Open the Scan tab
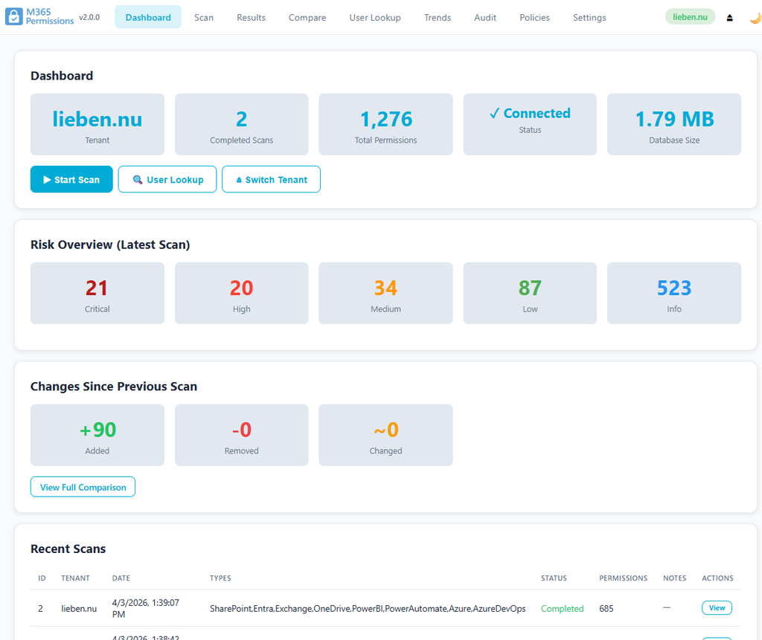Viewport: 762px width, 640px height. (204, 17)
